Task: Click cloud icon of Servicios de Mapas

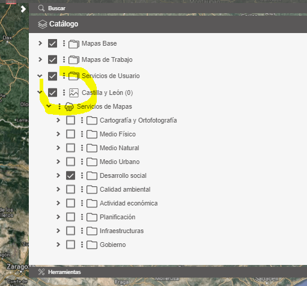Action: point(69,106)
